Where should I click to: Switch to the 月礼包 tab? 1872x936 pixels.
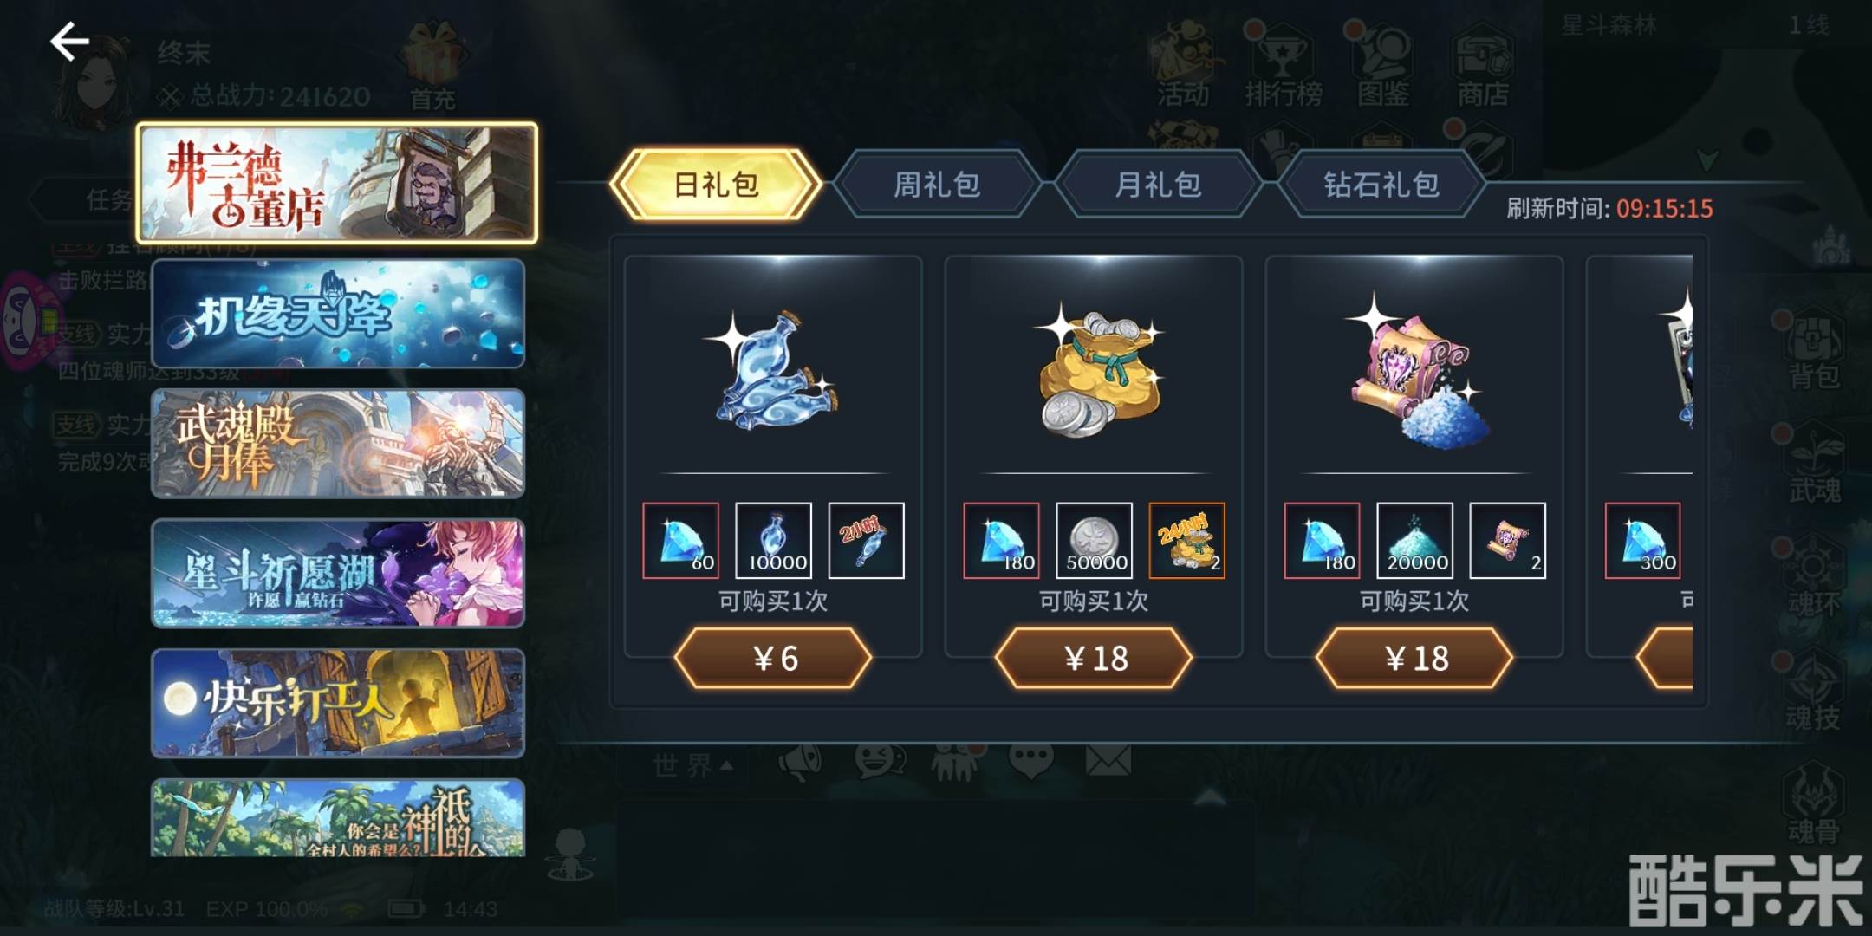click(1159, 184)
